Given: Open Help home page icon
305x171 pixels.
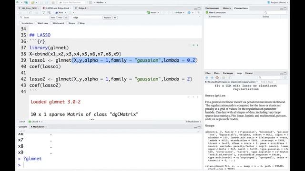Looking at the screenshot, I should click(x=217, y=77).
